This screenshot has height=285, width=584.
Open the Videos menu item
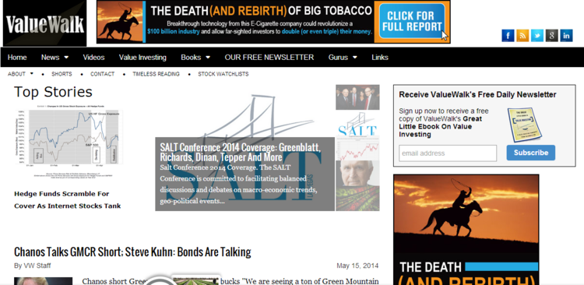pyautogui.click(x=93, y=58)
